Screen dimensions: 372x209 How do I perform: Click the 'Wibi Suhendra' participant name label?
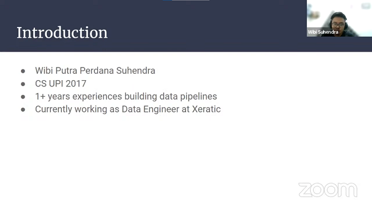coord(323,32)
